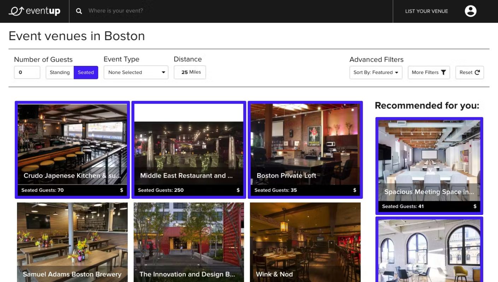This screenshot has width=498, height=282.
Task: Open Boston Private Loft venue card
Action: (x=305, y=150)
